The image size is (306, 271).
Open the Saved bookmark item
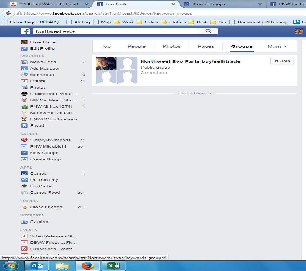tap(37, 126)
